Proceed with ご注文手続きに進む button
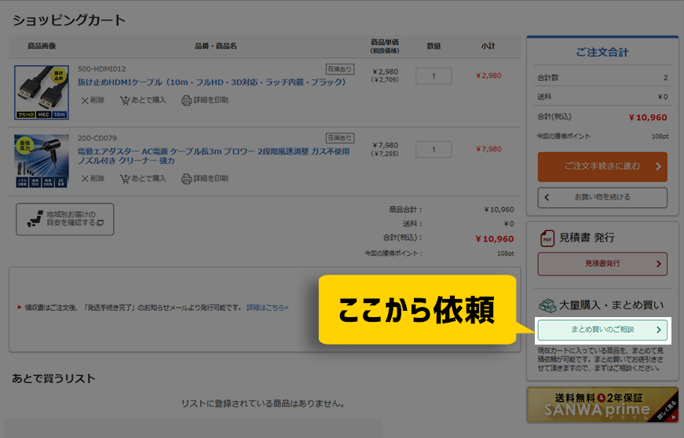 click(x=602, y=166)
